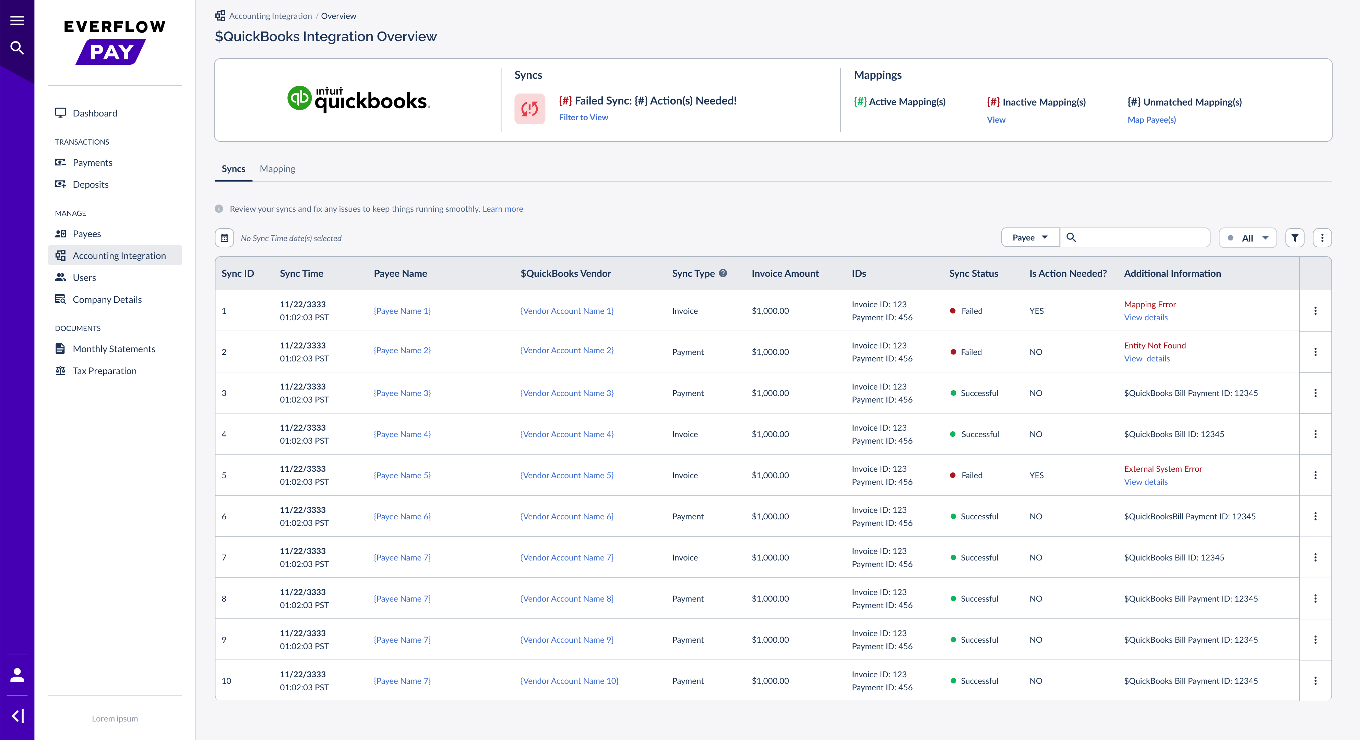The width and height of the screenshot is (1360, 740).
Task: View details of the Mapping Error
Action: [1146, 317]
